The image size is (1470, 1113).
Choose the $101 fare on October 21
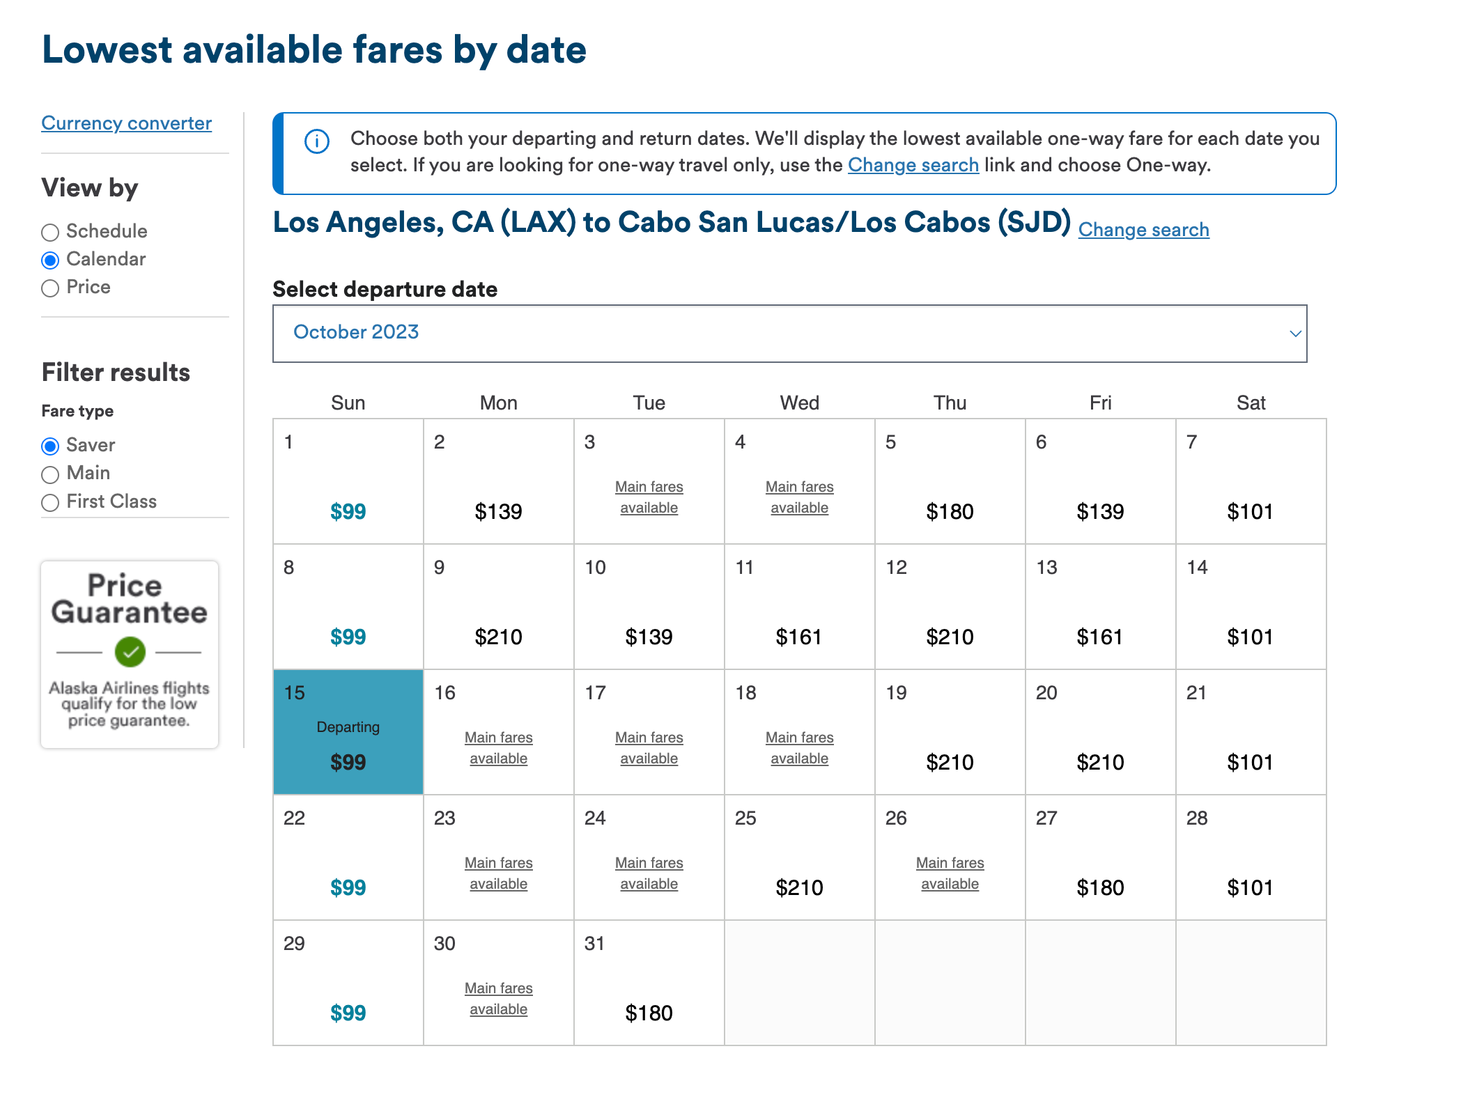coord(1251,762)
